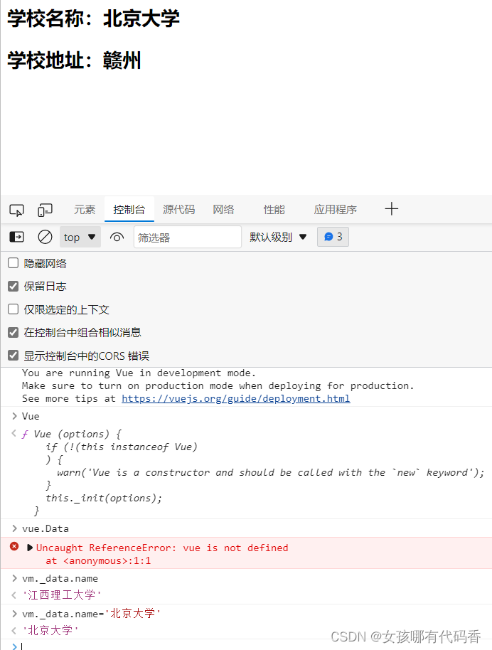Viewport: 492px width, 650px height.
Task: Select the vm._data.name input line
Action: click(x=60, y=578)
